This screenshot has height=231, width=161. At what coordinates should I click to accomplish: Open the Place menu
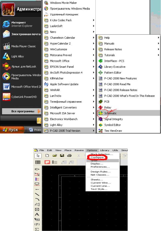click(68, 150)
